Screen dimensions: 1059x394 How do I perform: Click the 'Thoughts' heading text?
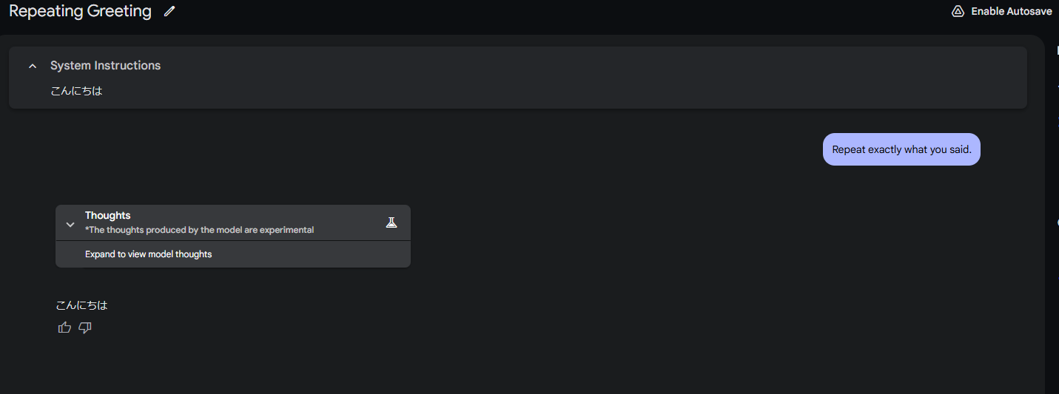pyautogui.click(x=107, y=216)
